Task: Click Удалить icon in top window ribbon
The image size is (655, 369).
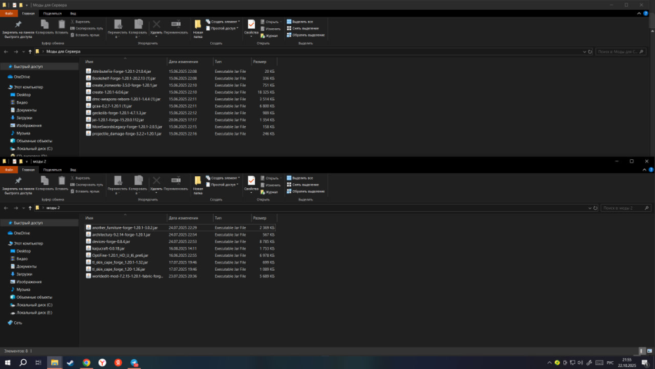Action: coord(157,28)
